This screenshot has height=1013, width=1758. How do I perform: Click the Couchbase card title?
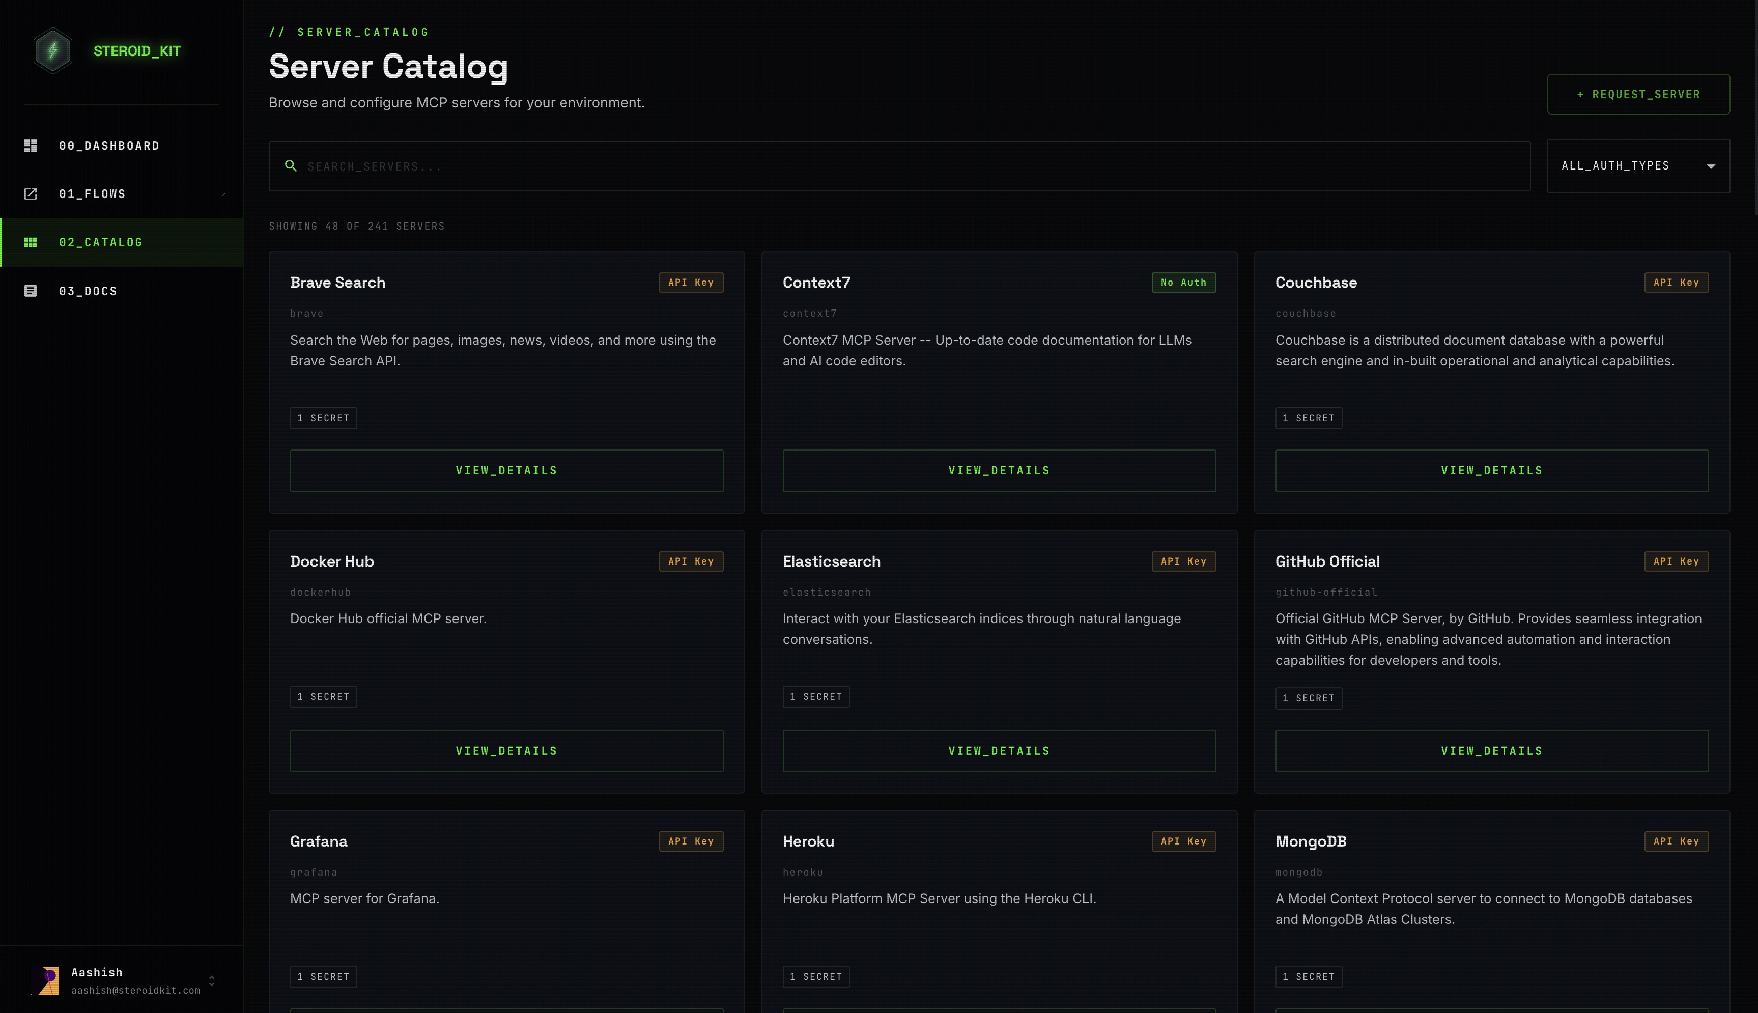pyautogui.click(x=1316, y=283)
